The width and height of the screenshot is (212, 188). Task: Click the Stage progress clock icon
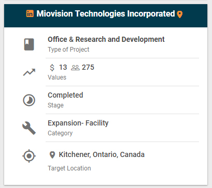pyautogui.click(x=29, y=100)
